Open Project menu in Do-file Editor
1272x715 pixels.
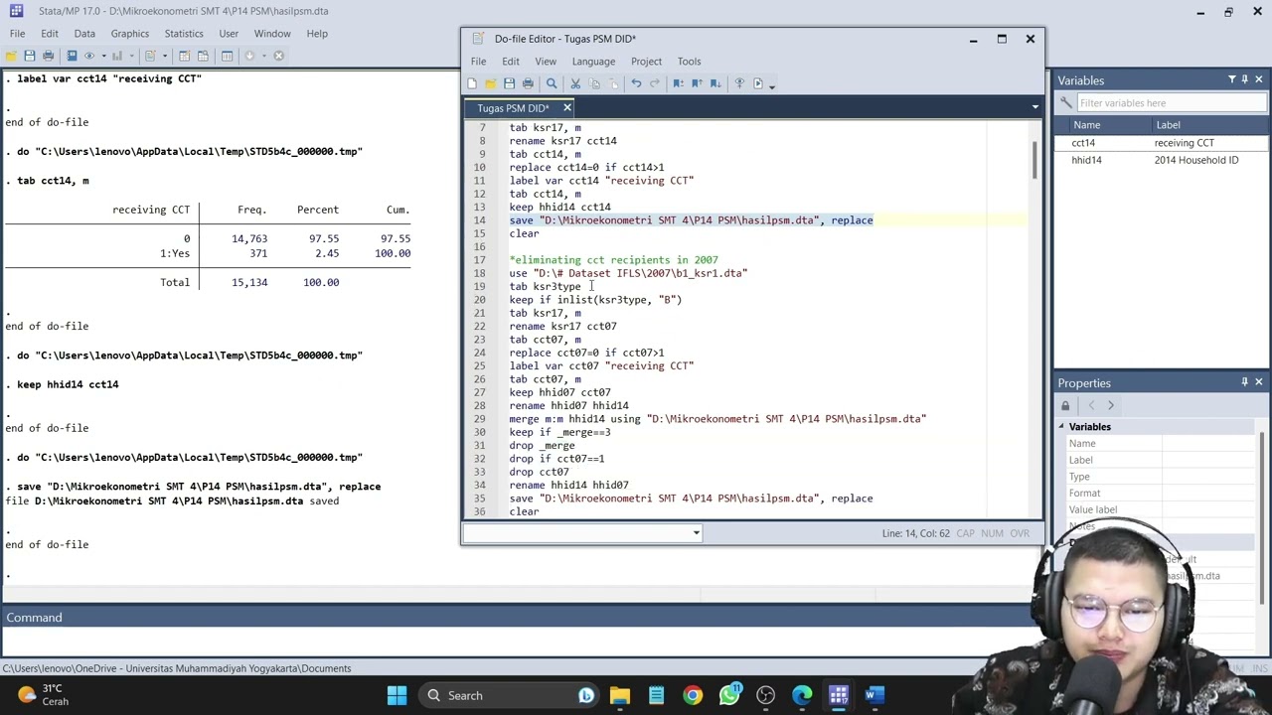click(x=646, y=62)
